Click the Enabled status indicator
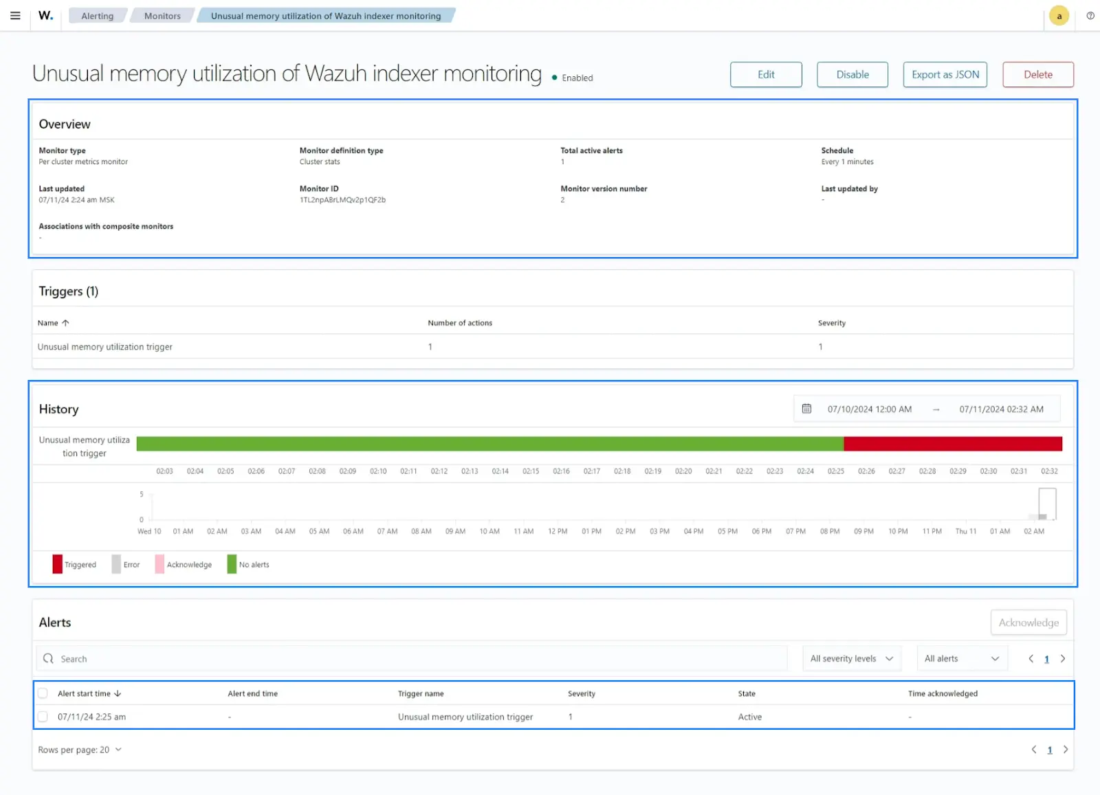1100x795 pixels. (572, 78)
